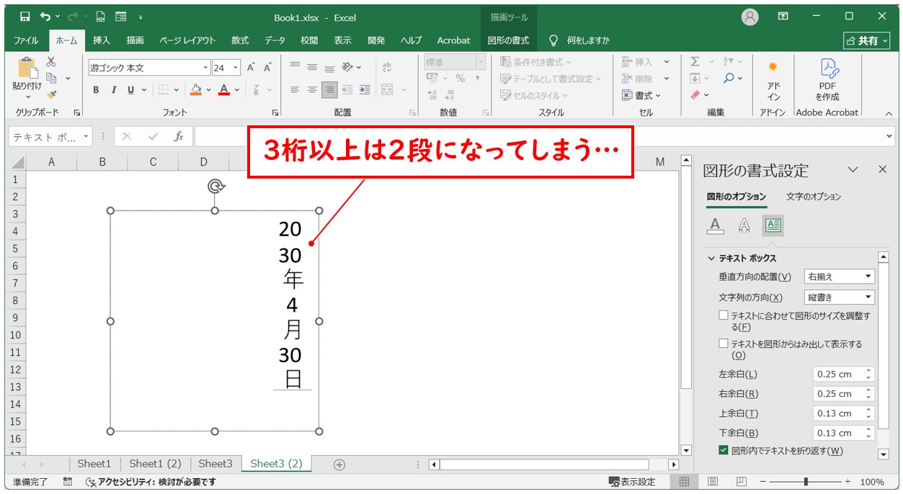The width and height of the screenshot is (903, 494).
Task: Open the fill color dropdown arrow
Action: click(208, 90)
